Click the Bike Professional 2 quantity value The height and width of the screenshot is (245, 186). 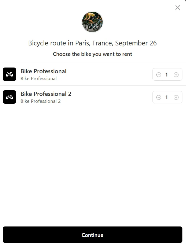pyautogui.click(x=167, y=97)
